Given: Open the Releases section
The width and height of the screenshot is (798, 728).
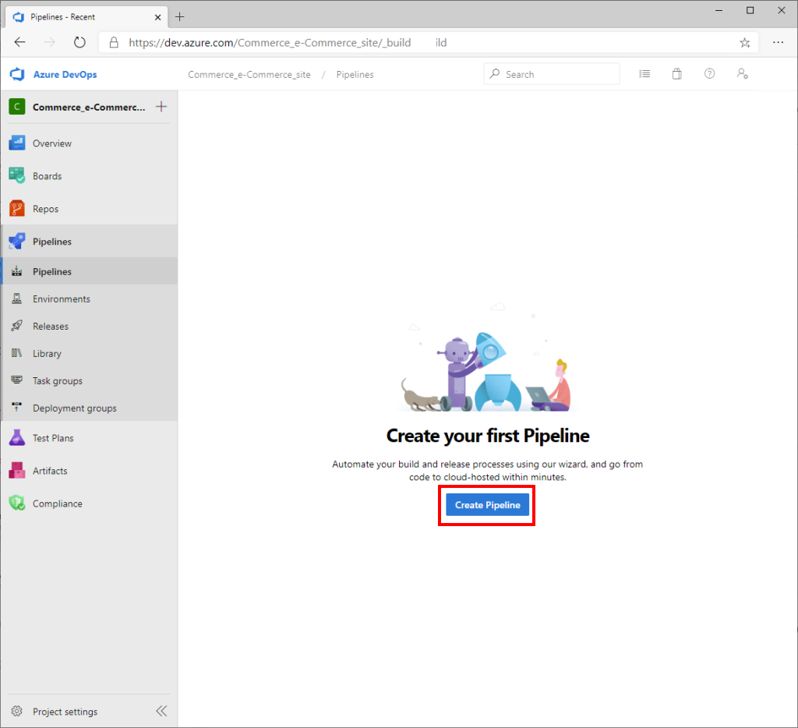Looking at the screenshot, I should point(48,326).
